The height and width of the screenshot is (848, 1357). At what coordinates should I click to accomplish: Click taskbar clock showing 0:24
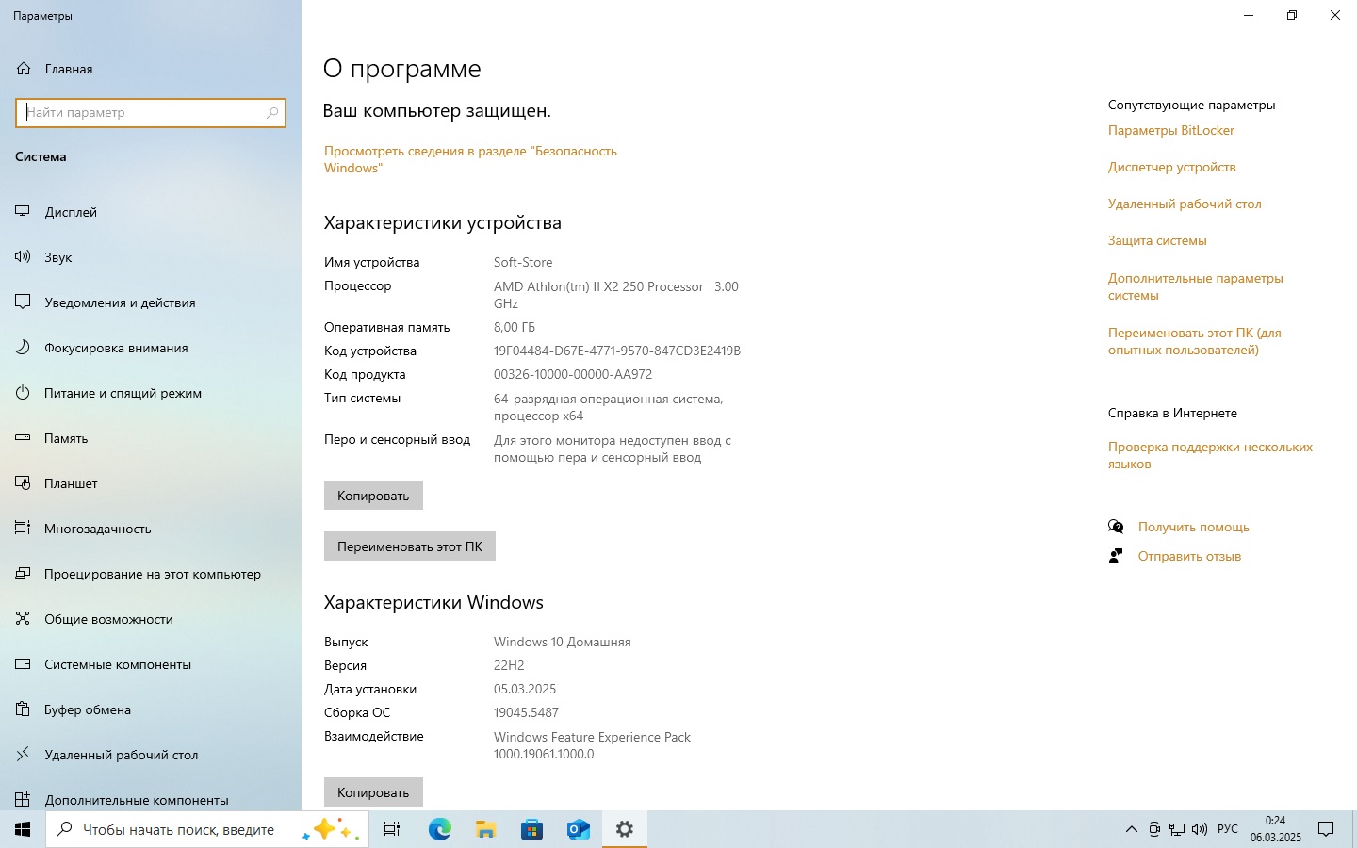[1275, 829]
